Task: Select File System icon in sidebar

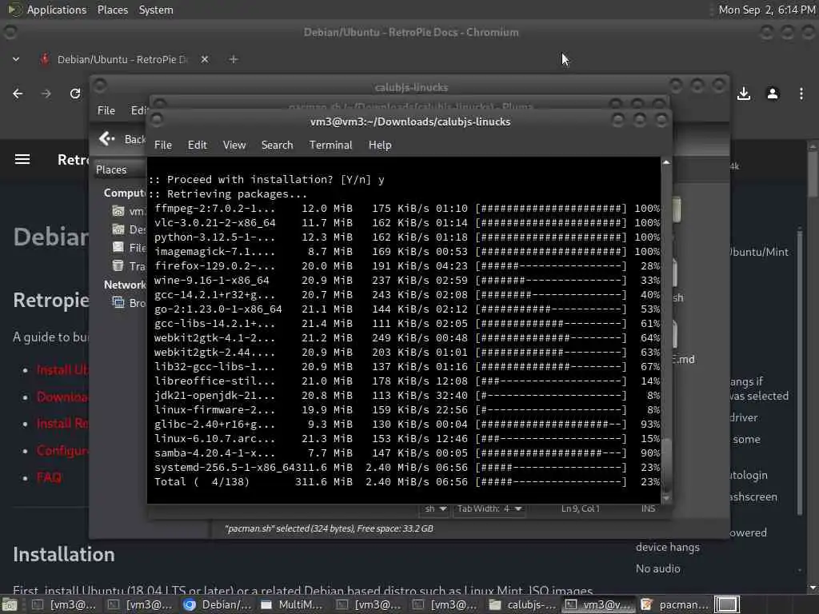Action: point(118,248)
